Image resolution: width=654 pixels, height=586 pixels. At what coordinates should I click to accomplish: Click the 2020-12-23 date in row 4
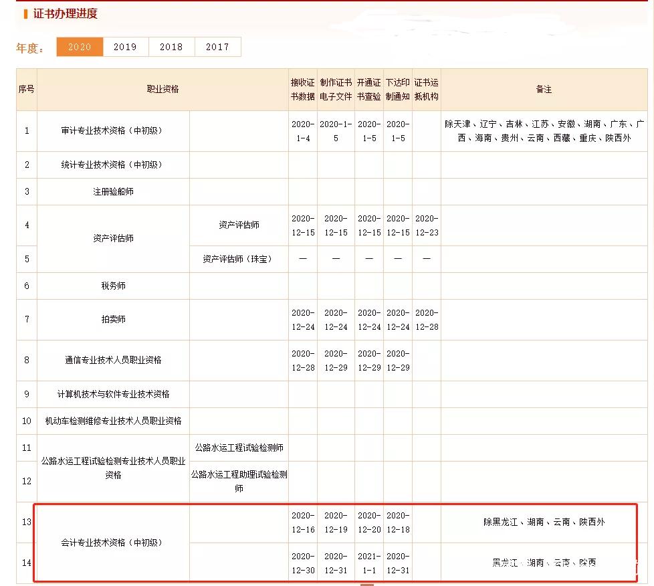pos(426,225)
